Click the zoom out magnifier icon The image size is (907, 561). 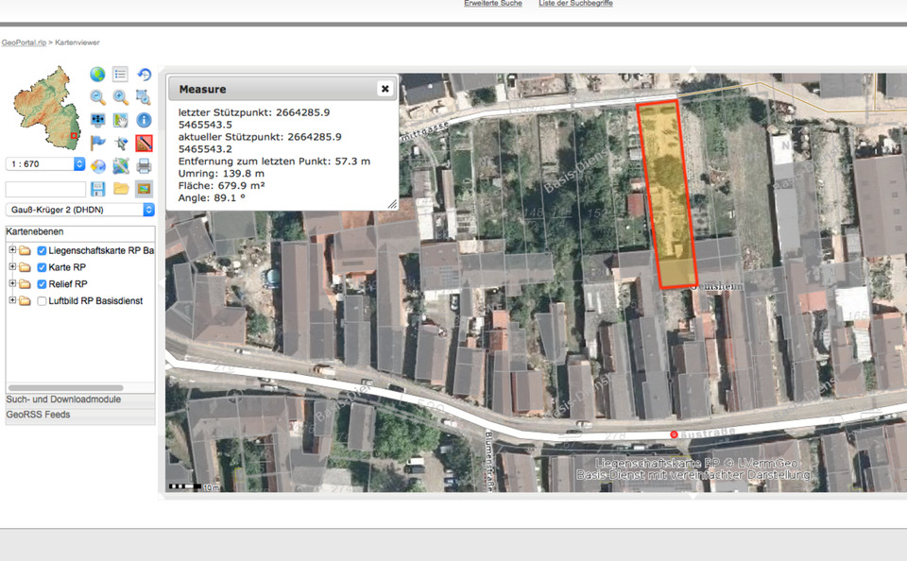tap(97, 97)
